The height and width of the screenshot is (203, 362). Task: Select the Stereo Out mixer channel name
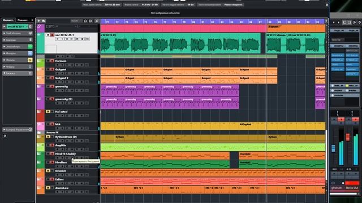[352, 188]
